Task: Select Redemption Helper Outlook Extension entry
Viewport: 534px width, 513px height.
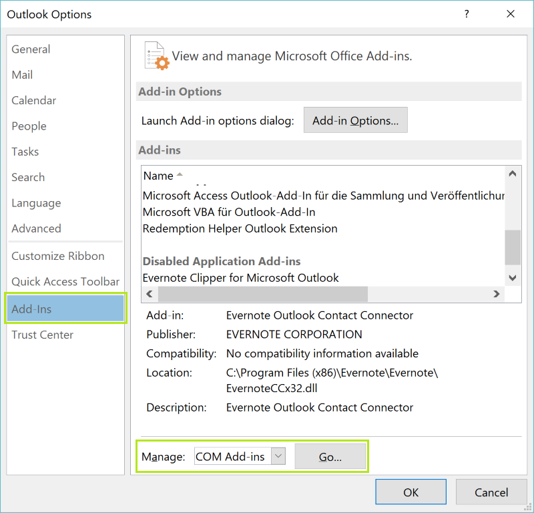Action: click(240, 228)
